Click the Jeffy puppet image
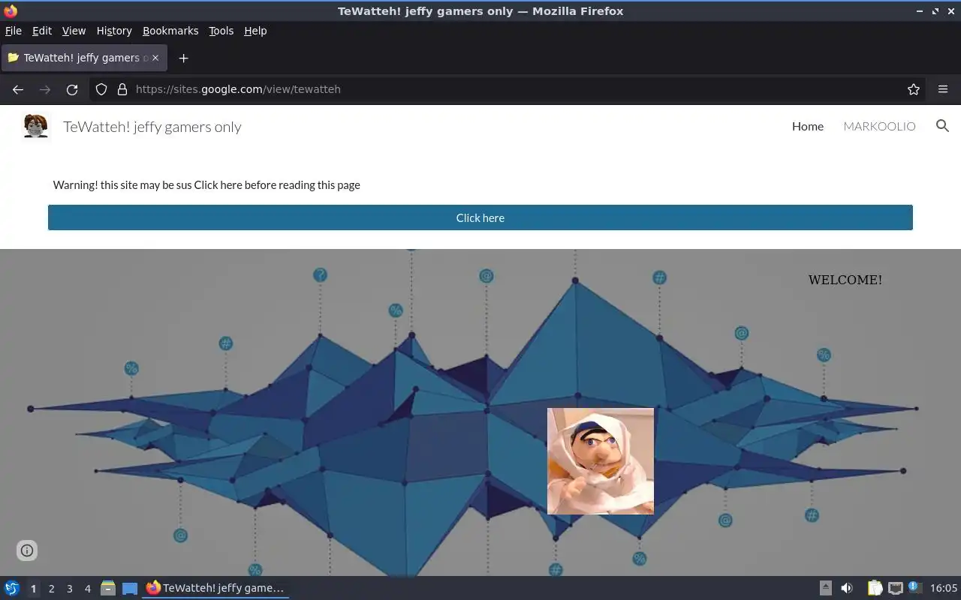This screenshot has width=961, height=600. pos(601,461)
